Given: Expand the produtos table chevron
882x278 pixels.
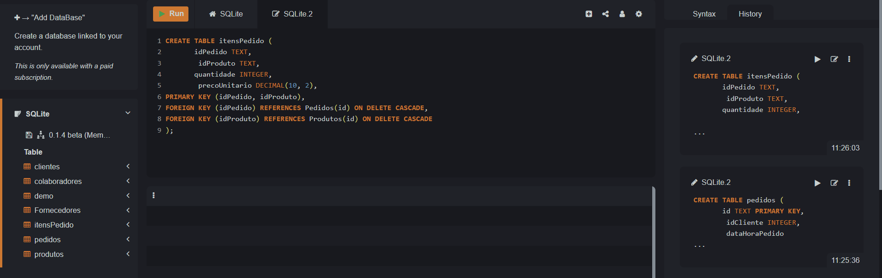Looking at the screenshot, I should [x=128, y=254].
